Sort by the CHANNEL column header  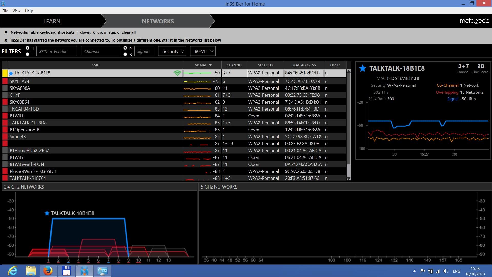click(x=234, y=65)
